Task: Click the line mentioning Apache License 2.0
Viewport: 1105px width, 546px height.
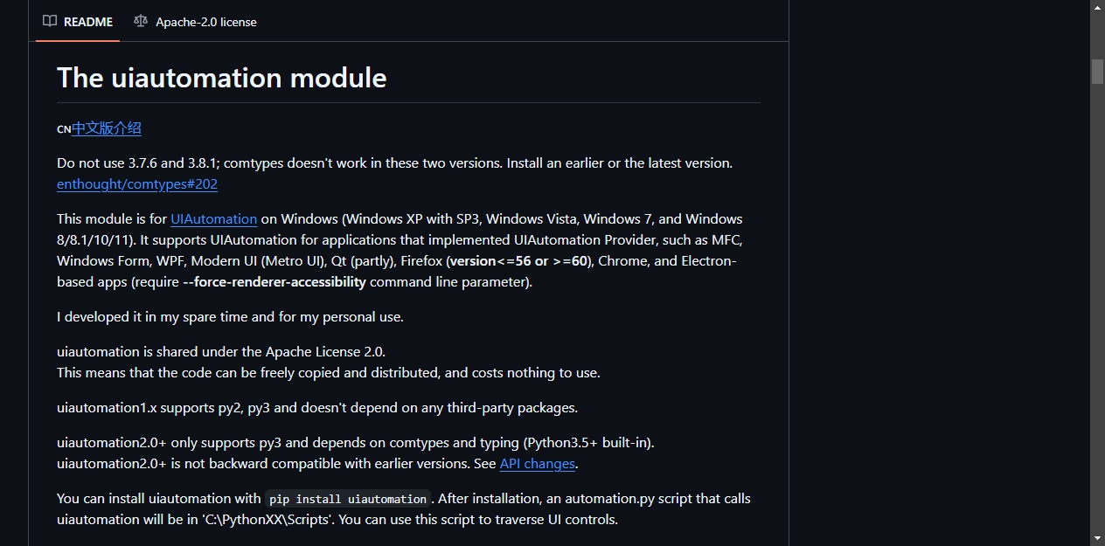Action: tap(221, 352)
